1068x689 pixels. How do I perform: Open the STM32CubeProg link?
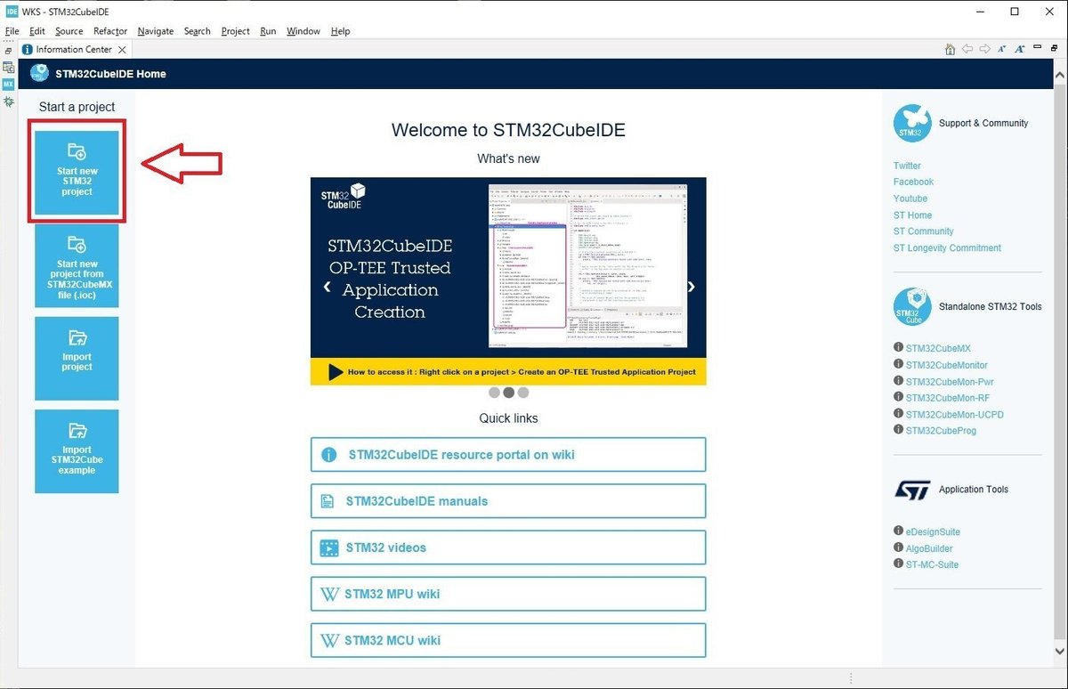(941, 431)
